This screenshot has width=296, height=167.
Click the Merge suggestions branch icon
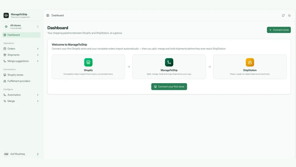(x=5, y=61)
